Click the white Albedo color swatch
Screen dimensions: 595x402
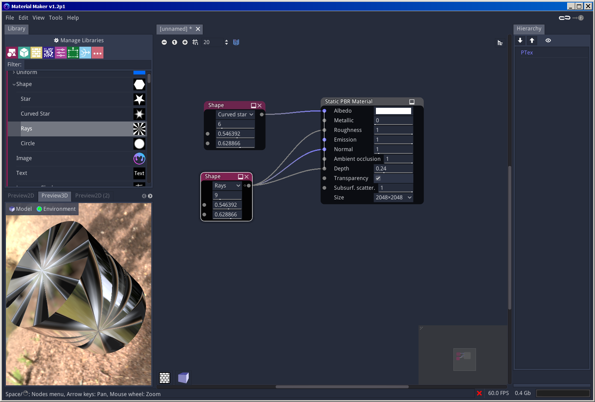point(393,111)
